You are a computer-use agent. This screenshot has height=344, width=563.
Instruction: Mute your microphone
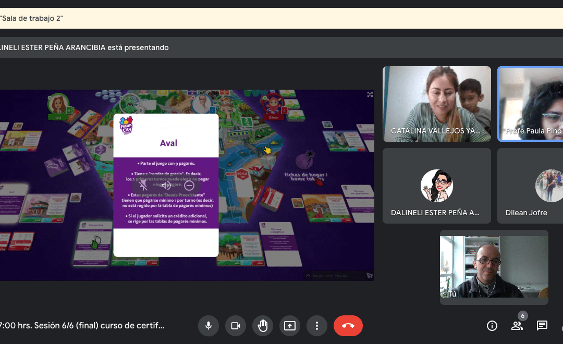[x=208, y=326]
